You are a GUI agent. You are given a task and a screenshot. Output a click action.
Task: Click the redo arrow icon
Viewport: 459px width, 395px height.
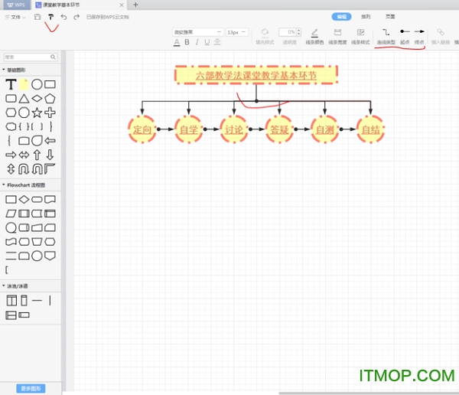pos(76,17)
